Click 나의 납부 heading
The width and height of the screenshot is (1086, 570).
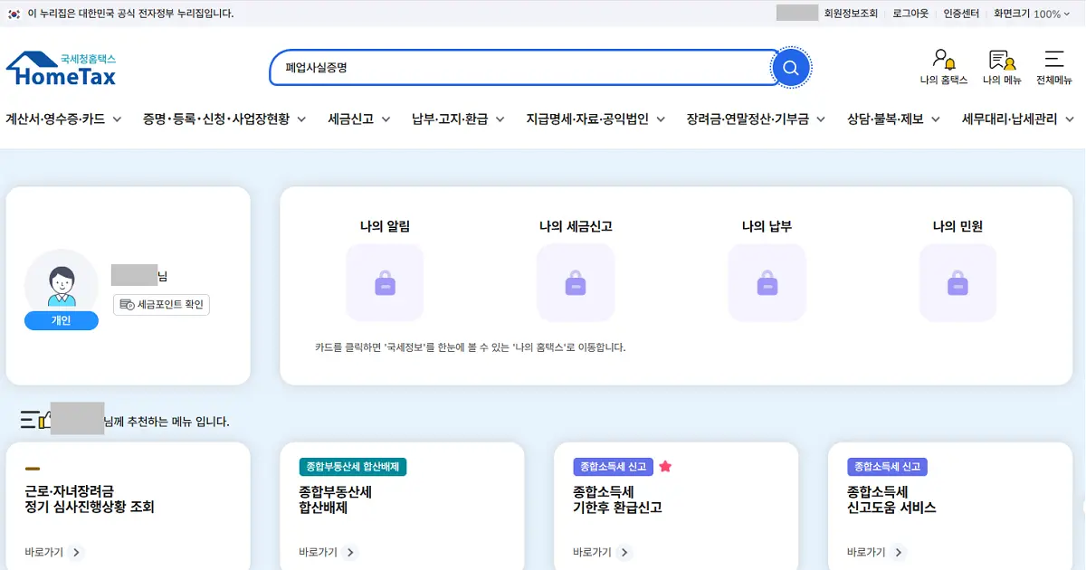767,226
